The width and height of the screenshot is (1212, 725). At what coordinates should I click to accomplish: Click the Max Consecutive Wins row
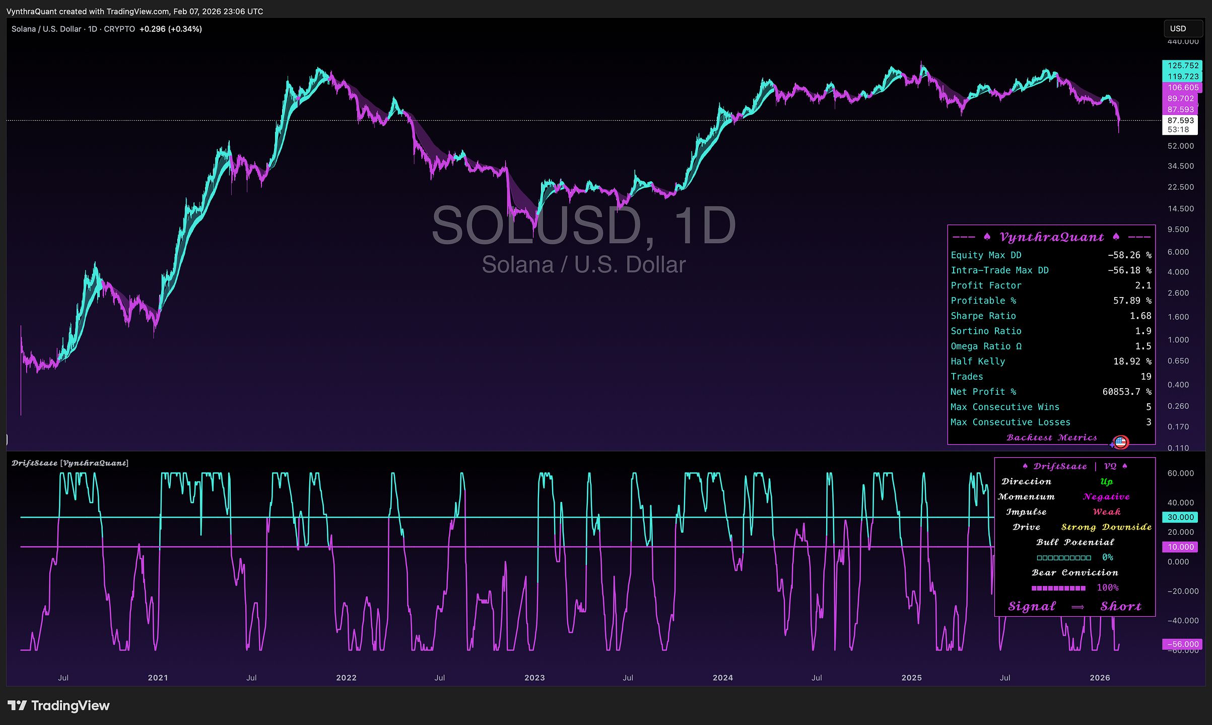[1051, 407]
